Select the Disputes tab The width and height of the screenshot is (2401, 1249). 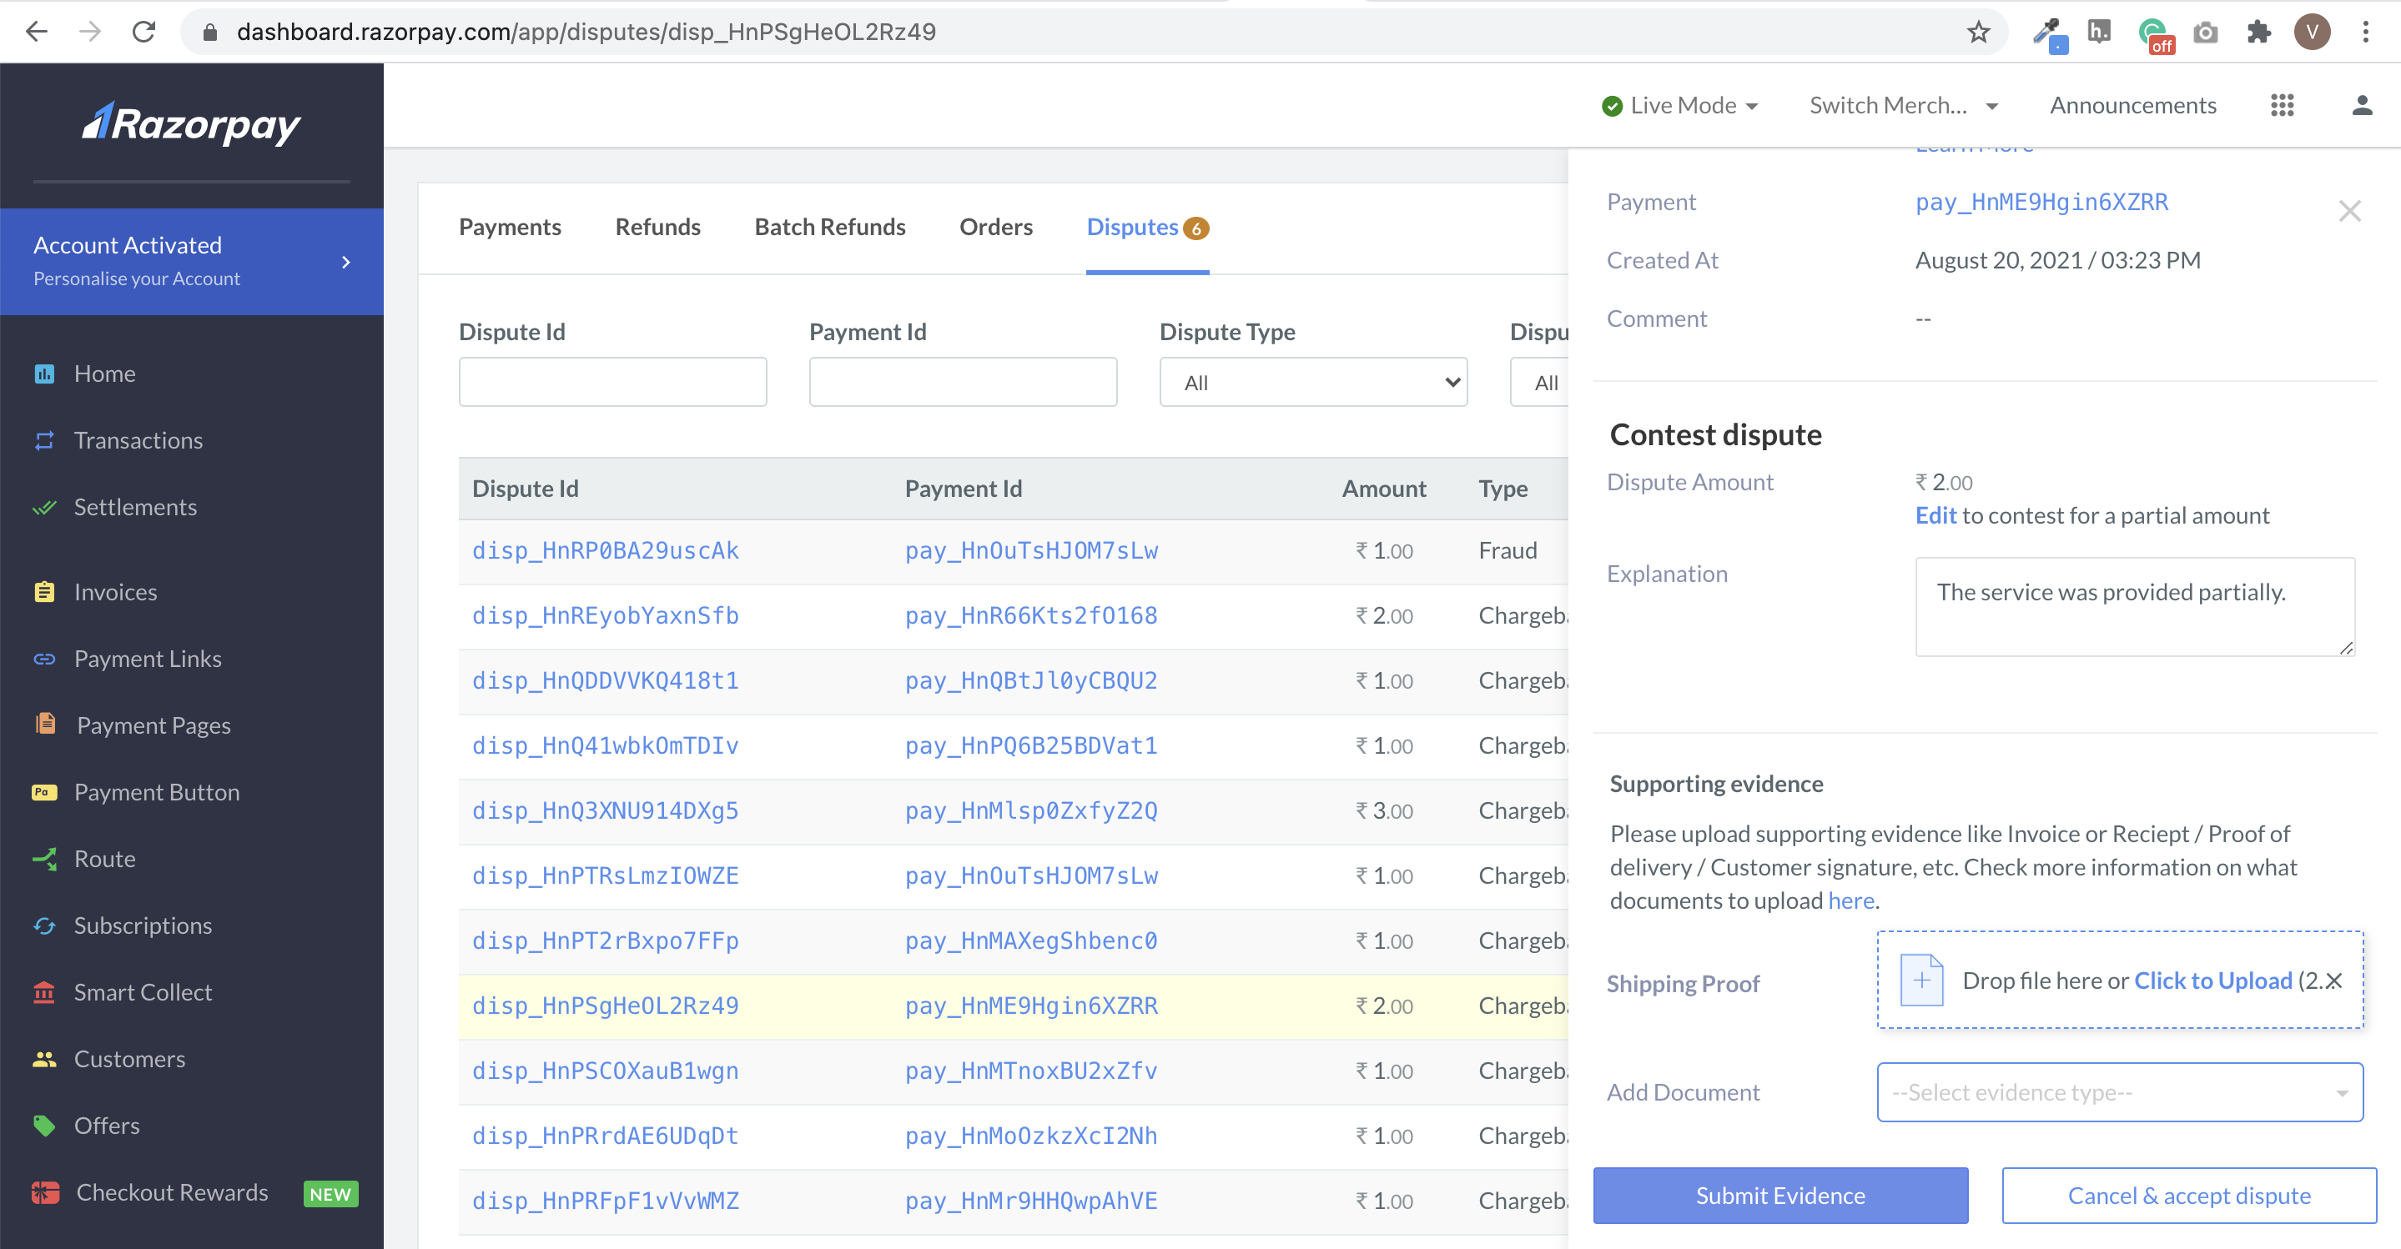pyautogui.click(x=1147, y=228)
